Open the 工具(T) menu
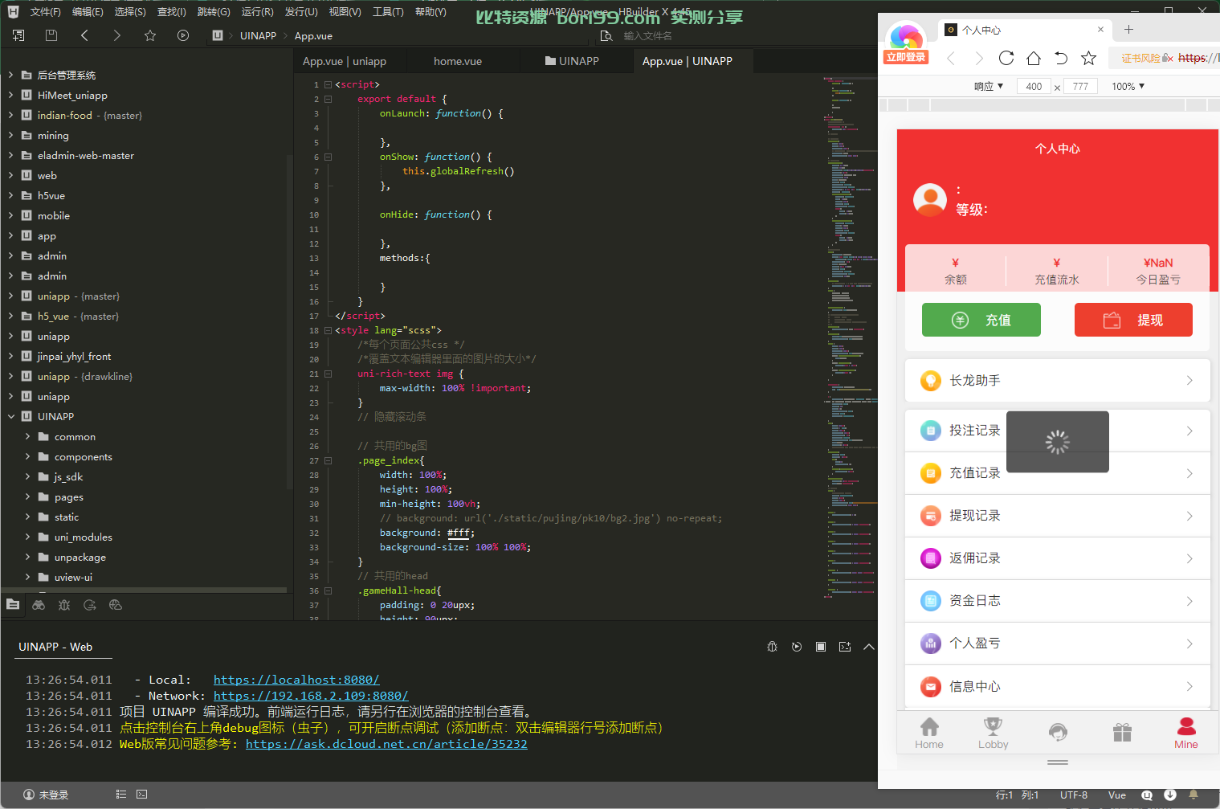 [x=388, y=12]
